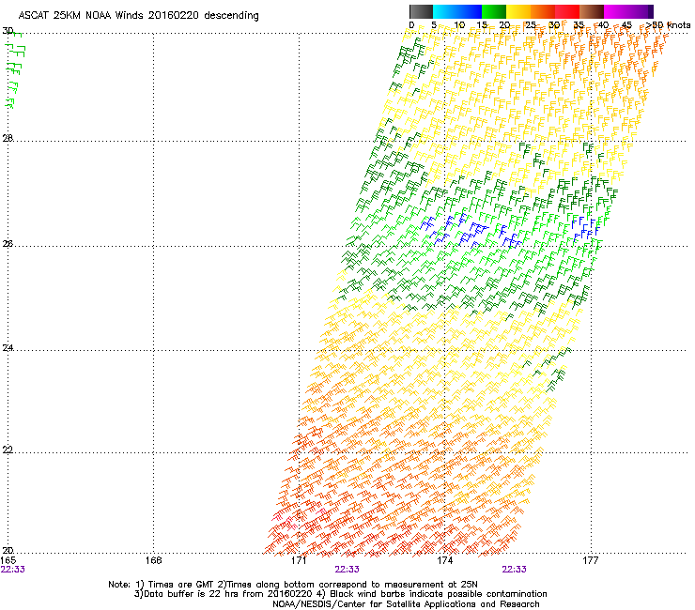
Task: Click the gray 0-5 knot color segment
Action: coord(421,11)
